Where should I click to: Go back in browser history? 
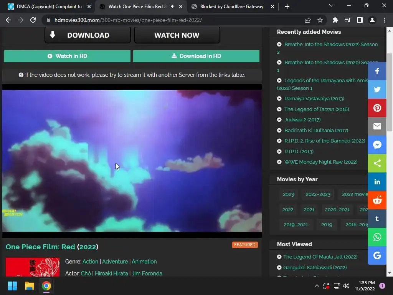pos(8,20)
